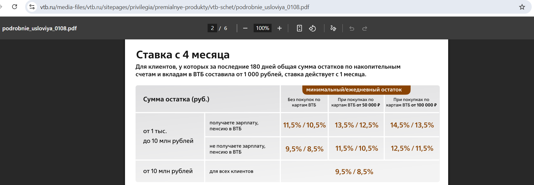The width and height of the screenshot is (534, 185).
Task: Click 'При покупках по картам ВТБ от 100 000 ₽' header
Action: (412, 102)
